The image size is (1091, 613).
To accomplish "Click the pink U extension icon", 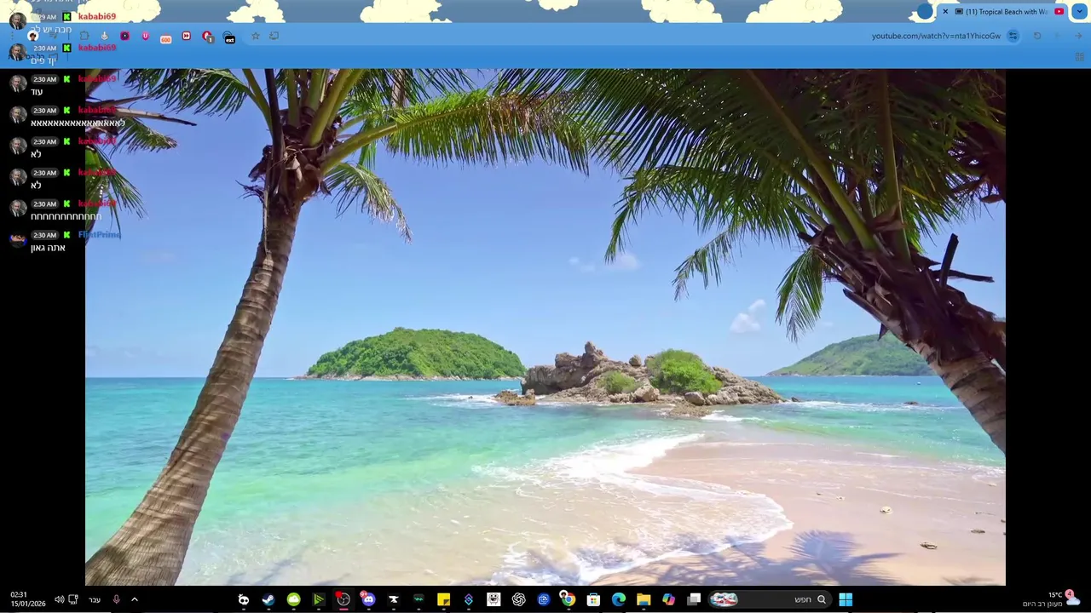I will point(145,36).
